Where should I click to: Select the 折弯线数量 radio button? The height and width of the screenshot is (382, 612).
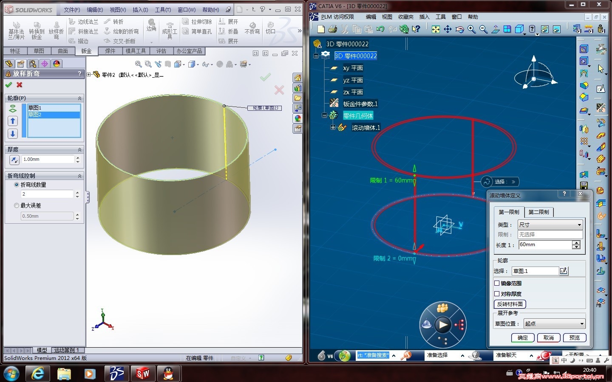(17, 185)
